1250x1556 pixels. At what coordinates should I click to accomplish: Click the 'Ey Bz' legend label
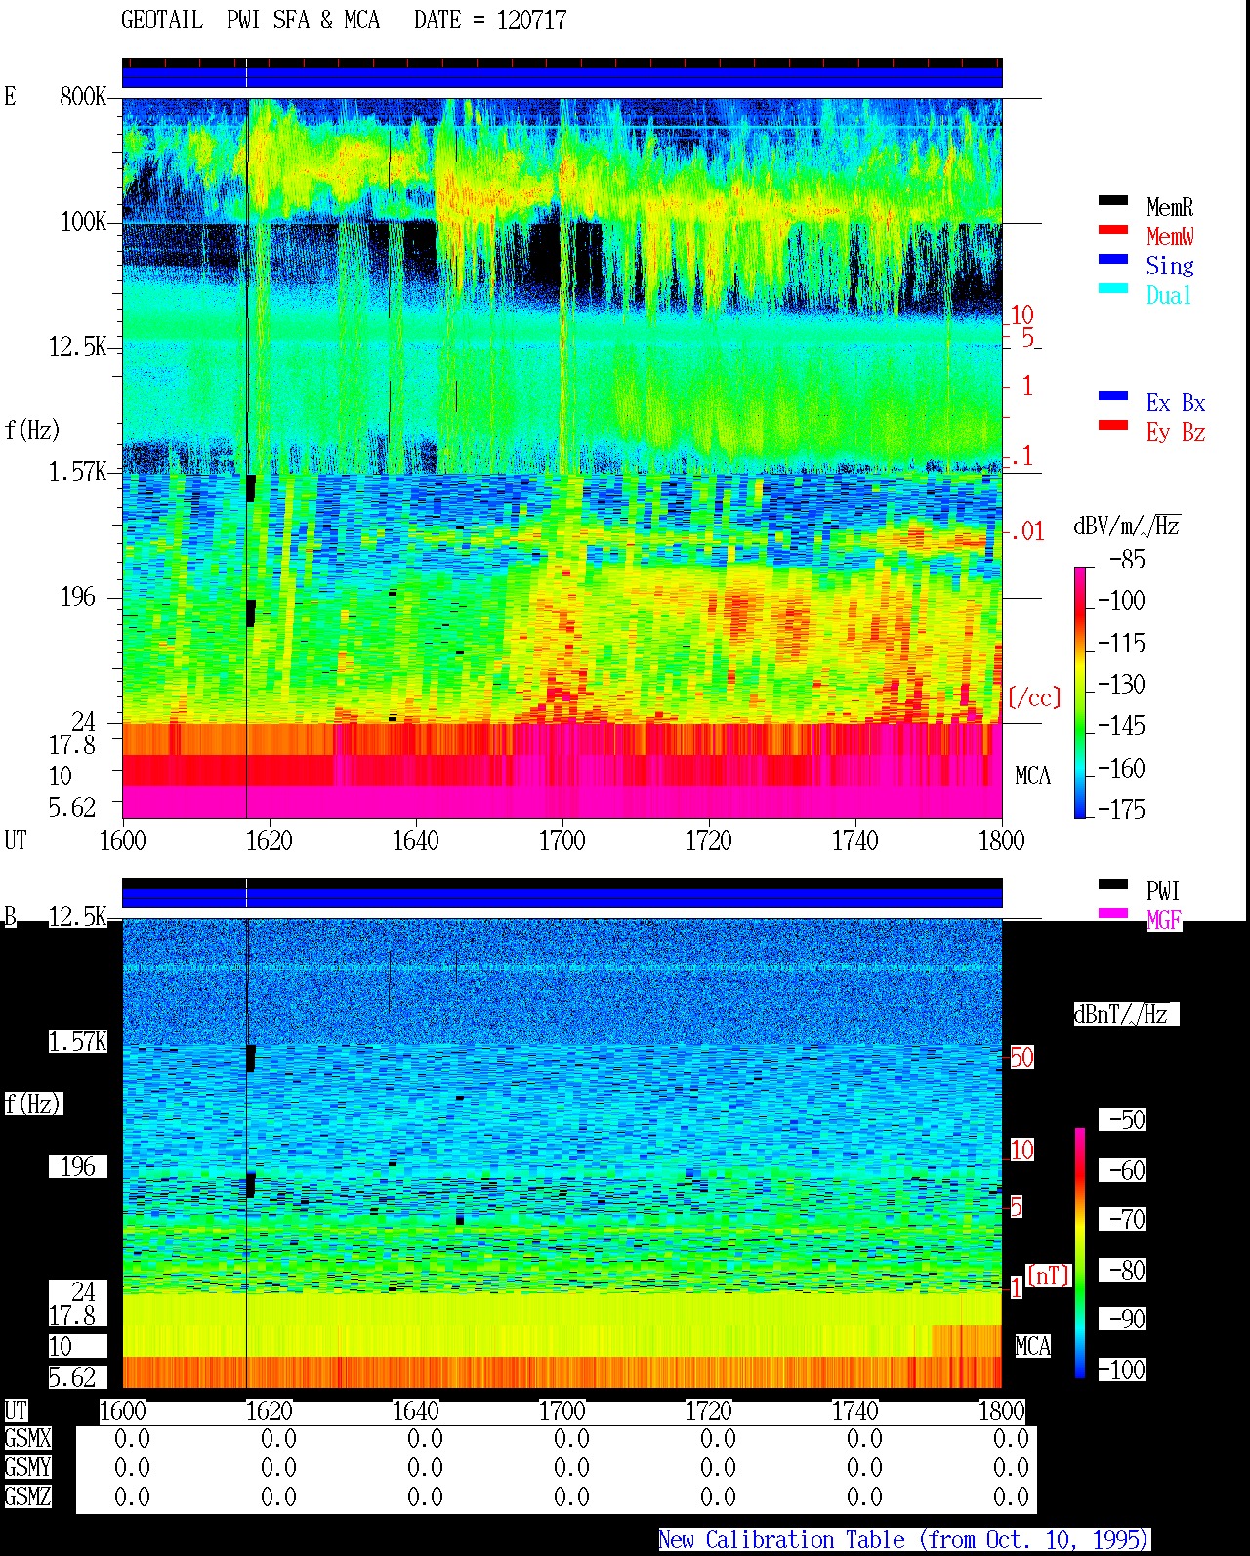click(x=1176, y=432)
